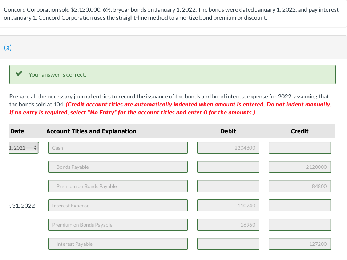Click the debit field showing 110240
The width and height of the screenshot is (347, 260).
point(228,206)
